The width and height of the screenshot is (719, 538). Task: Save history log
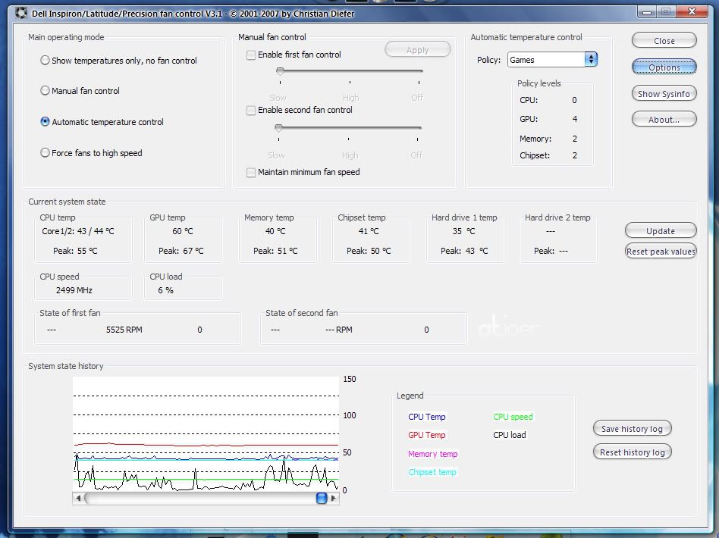pyautogui.click(x=632, y=429)
